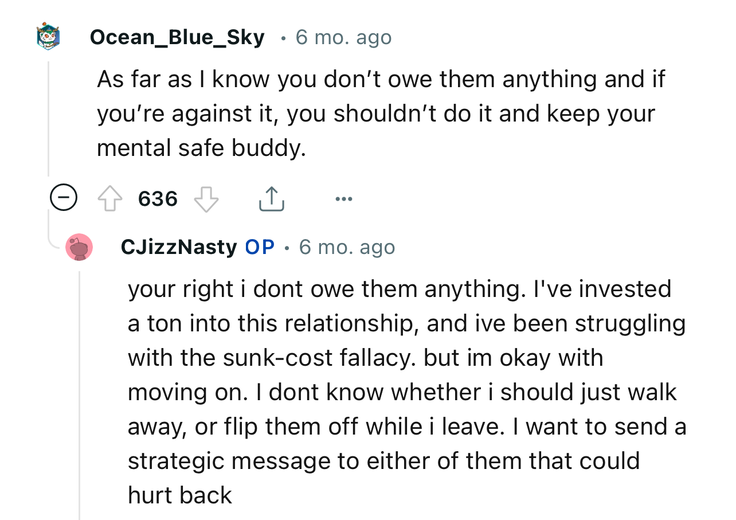Upvote Ocean_Blue_Sky's comment
Image resolution: width=736 pixels, height=520 pixels.
(x=111, y=198)
